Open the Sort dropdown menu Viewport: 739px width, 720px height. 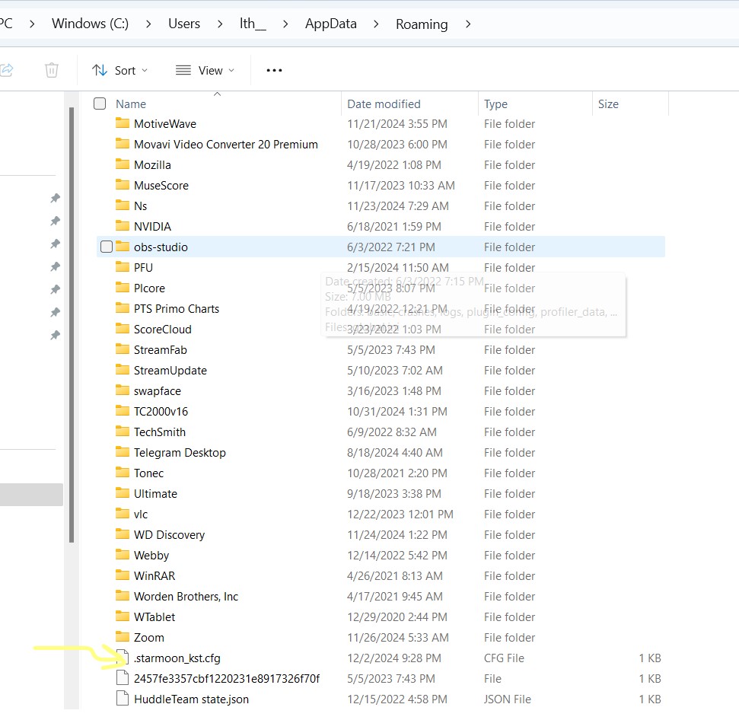120,70
